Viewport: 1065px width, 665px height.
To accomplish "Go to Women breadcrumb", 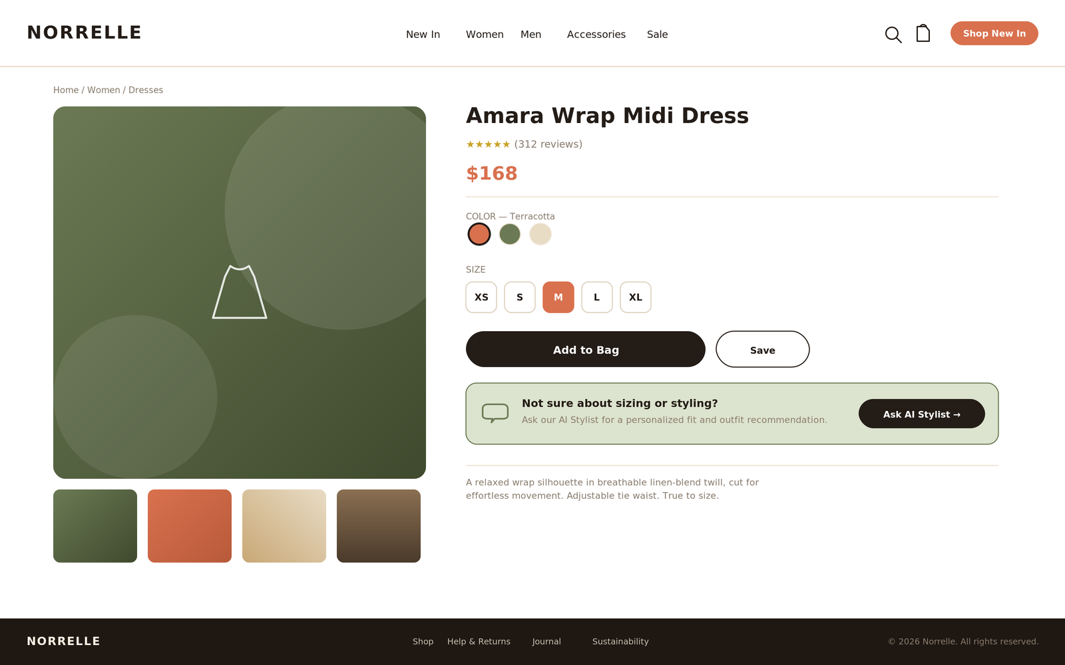I will pyautogui.click(x=104, y=90).
